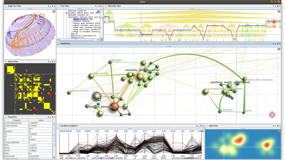Select the COMP:SNORM value 0.730252

[x=41, y=126]
